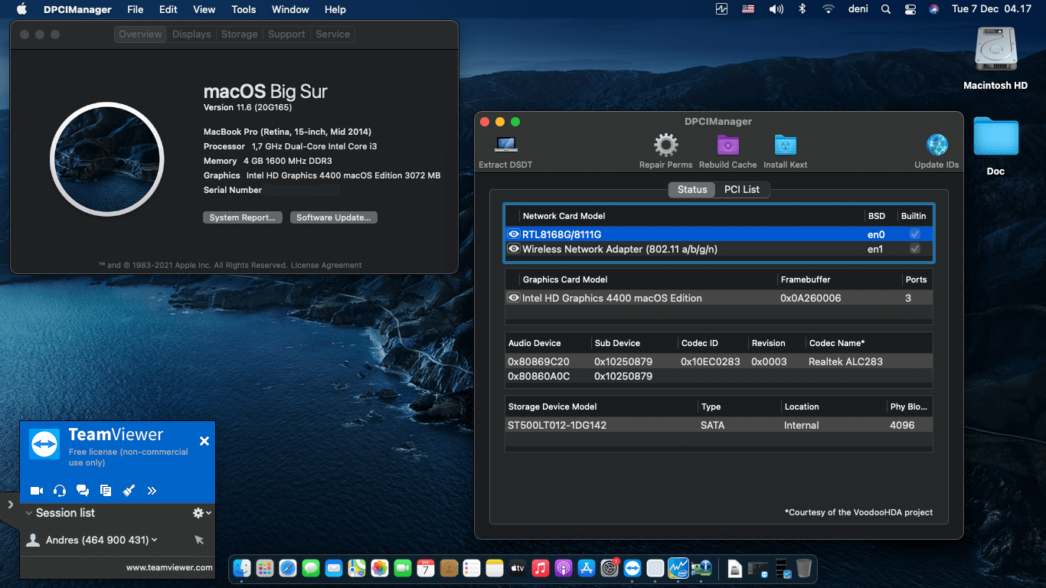The width and height of the screenshot is (1046, 588).
Task: Click the Rebuild Cache toolbar icon
Action: (x=727, y=151)
